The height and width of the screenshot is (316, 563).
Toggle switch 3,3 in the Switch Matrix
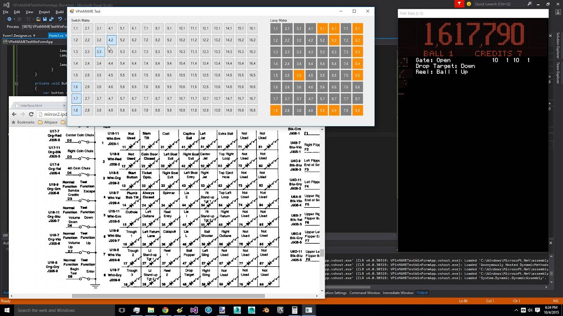[99, 52]
